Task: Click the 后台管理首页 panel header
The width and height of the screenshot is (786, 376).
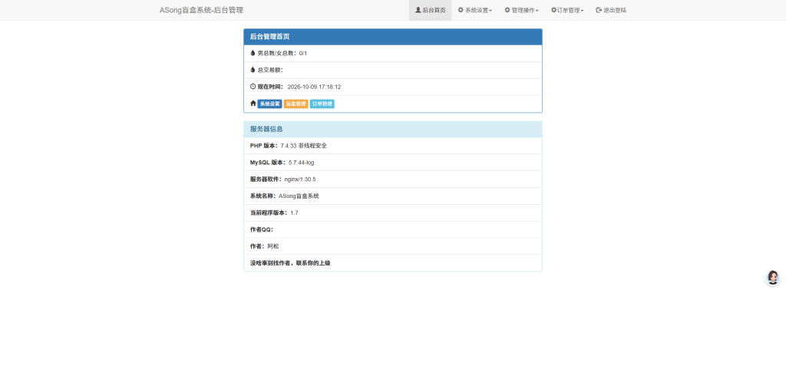Action: point(393,37)
